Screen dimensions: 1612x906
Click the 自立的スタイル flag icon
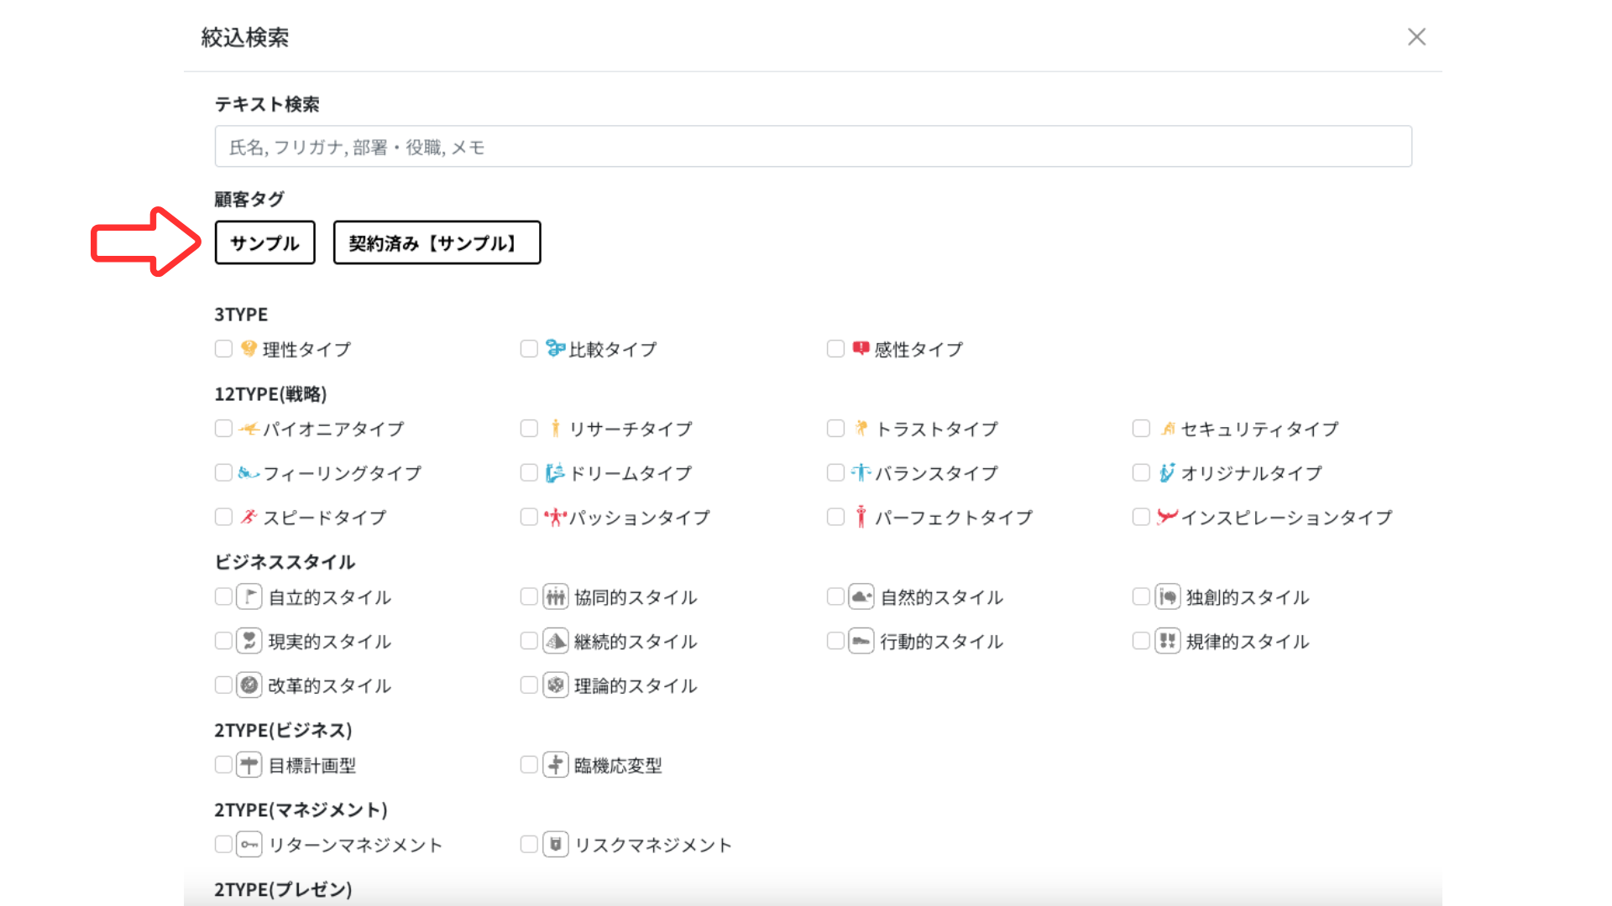click(x=249, y=596)
